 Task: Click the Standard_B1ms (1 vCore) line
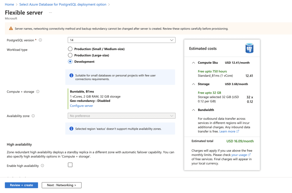click(215, 76)
